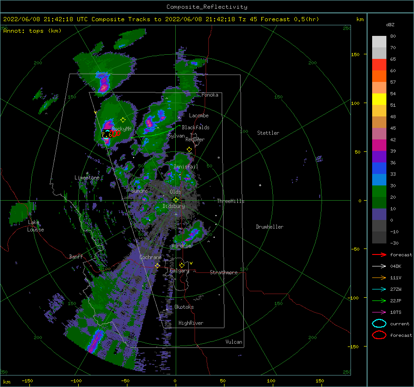Click the Sundre city label
The width and height of the screenshot is (414, 387).
tap(139, 191)
